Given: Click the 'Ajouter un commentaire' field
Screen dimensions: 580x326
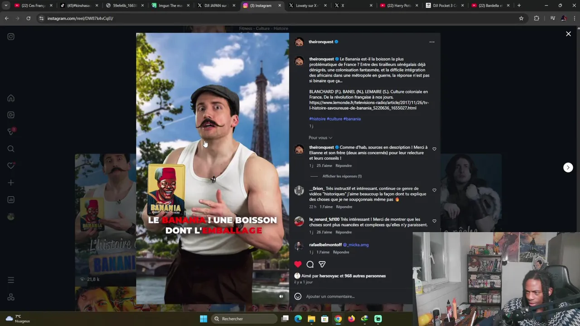Looking at the screenshot, I should (x=330, y=297).
